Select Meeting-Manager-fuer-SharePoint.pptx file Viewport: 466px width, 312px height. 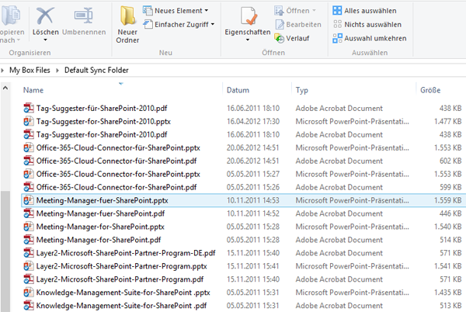(102, 200)
